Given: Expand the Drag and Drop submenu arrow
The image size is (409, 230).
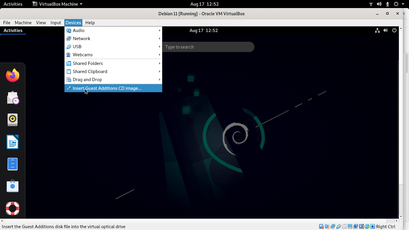Looking at the screenshot, I should pos(160,79).
